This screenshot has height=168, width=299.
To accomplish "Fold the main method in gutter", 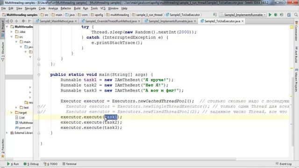I will [39, 75].
